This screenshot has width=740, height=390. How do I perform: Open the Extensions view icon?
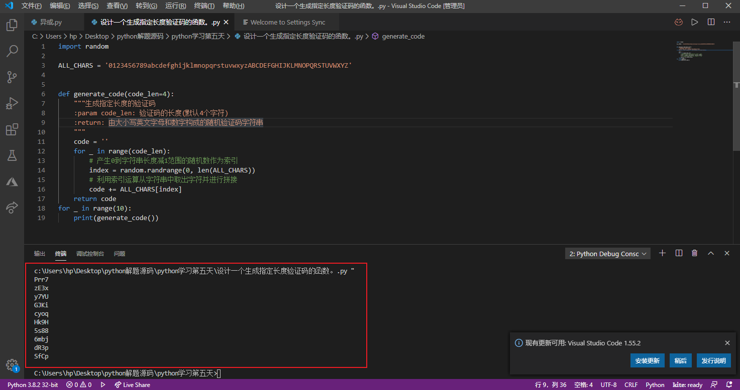click(12, 130)
